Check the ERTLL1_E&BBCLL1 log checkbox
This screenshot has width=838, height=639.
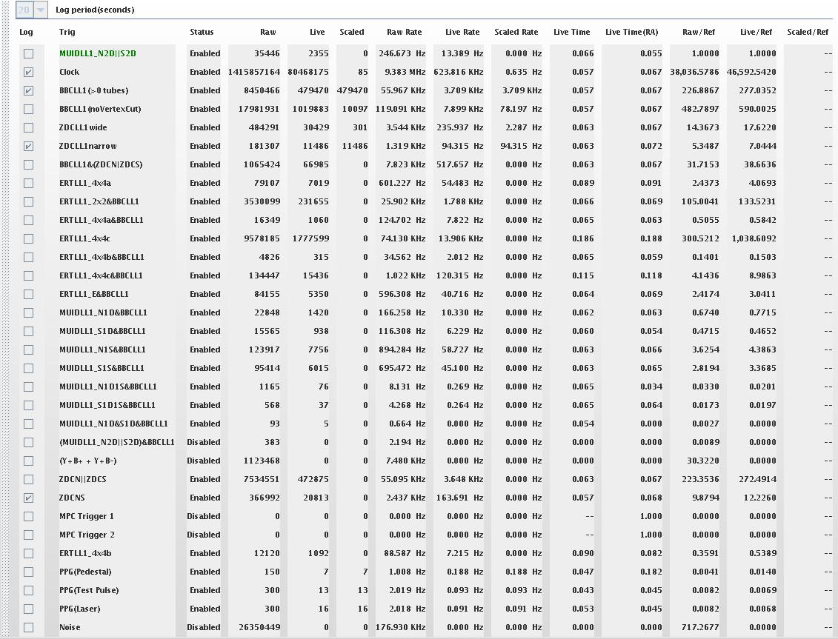coord(28,295)
